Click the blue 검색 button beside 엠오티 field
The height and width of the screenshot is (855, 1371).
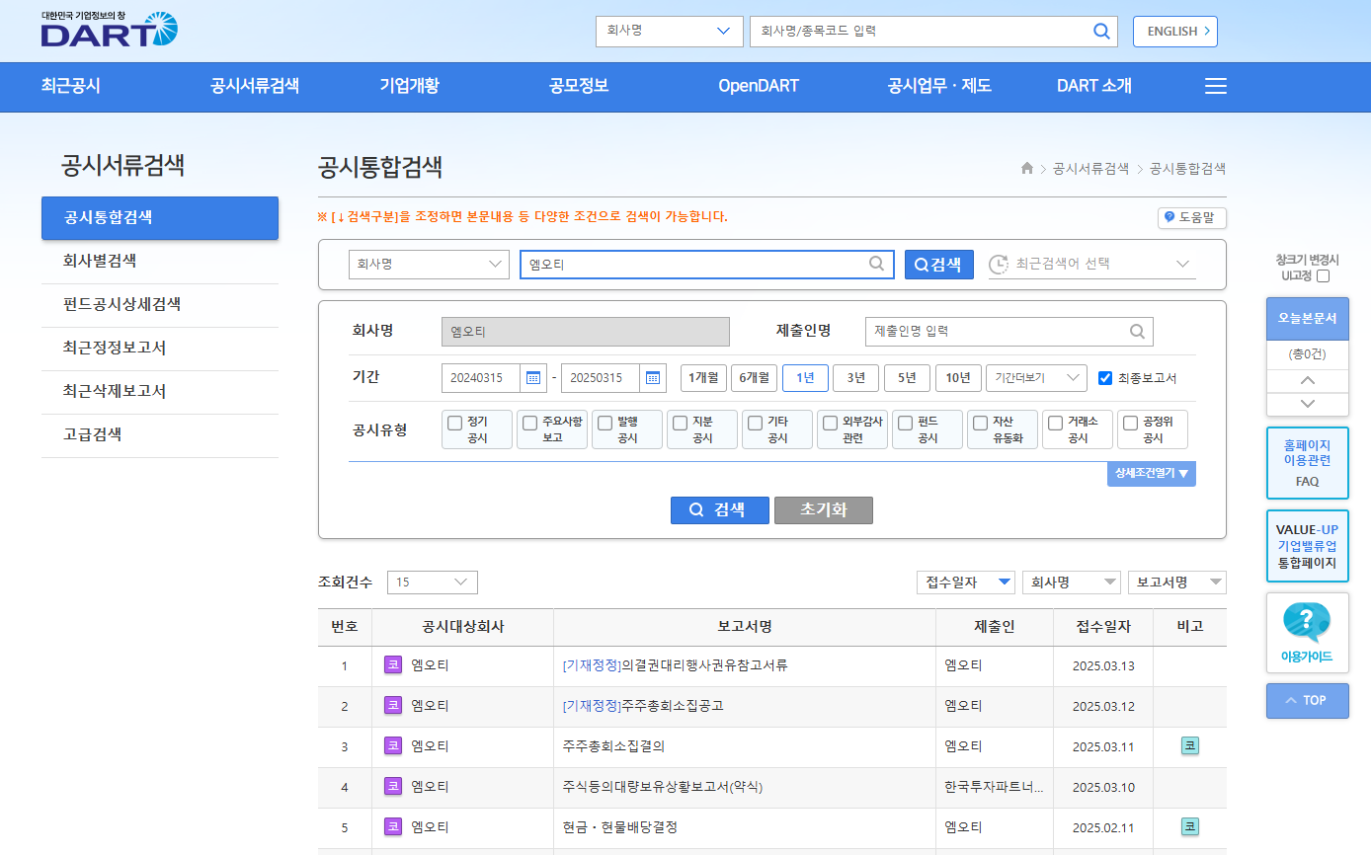point(939,265)
